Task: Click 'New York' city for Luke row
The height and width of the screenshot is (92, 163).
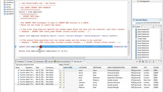Action: pos(147,80)
